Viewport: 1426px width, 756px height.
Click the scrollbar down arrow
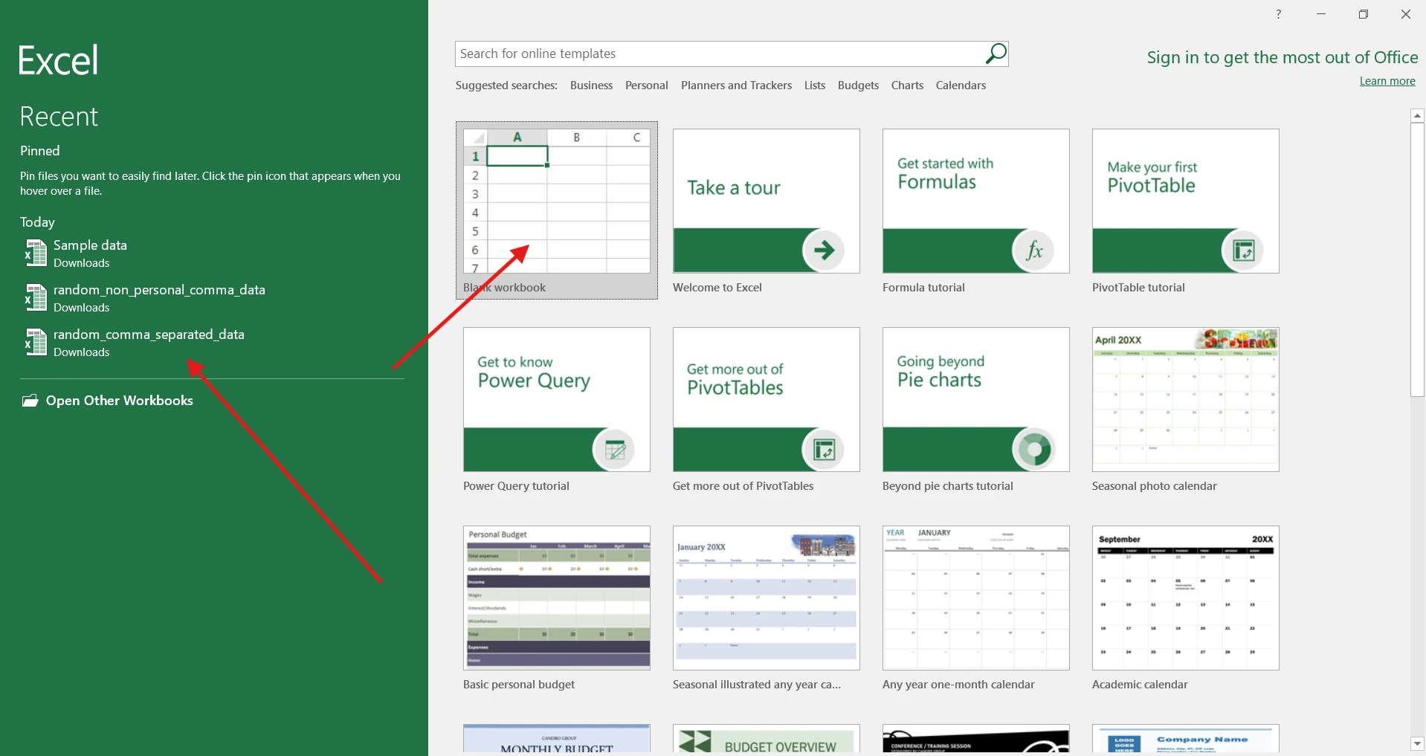pyautogui.click(x=1416, y=744)
